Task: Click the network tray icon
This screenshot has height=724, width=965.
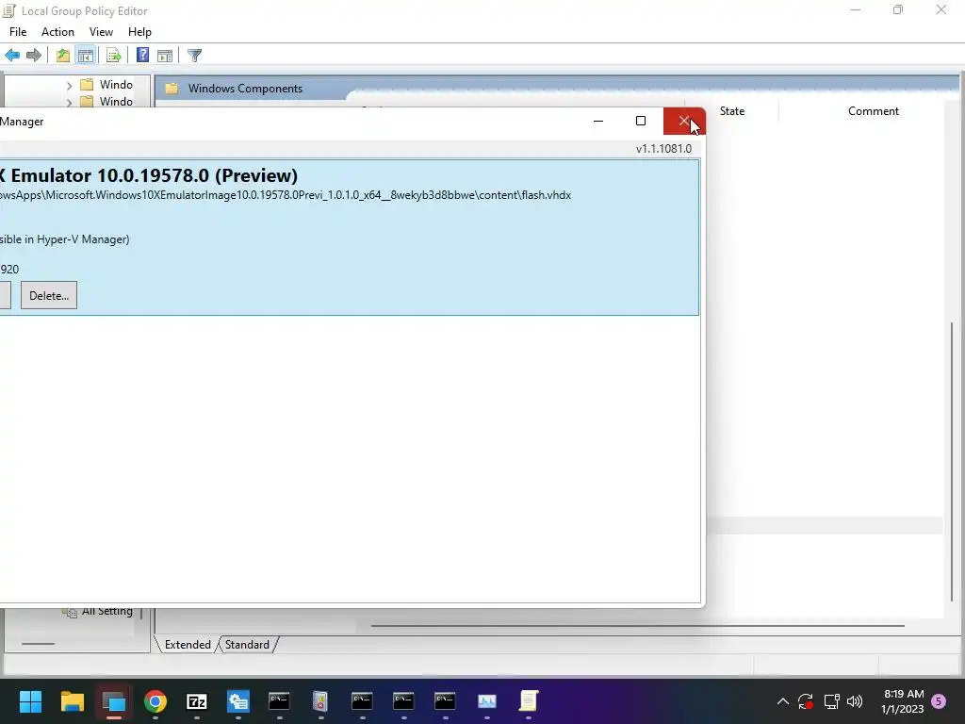Action: [831, 701]
